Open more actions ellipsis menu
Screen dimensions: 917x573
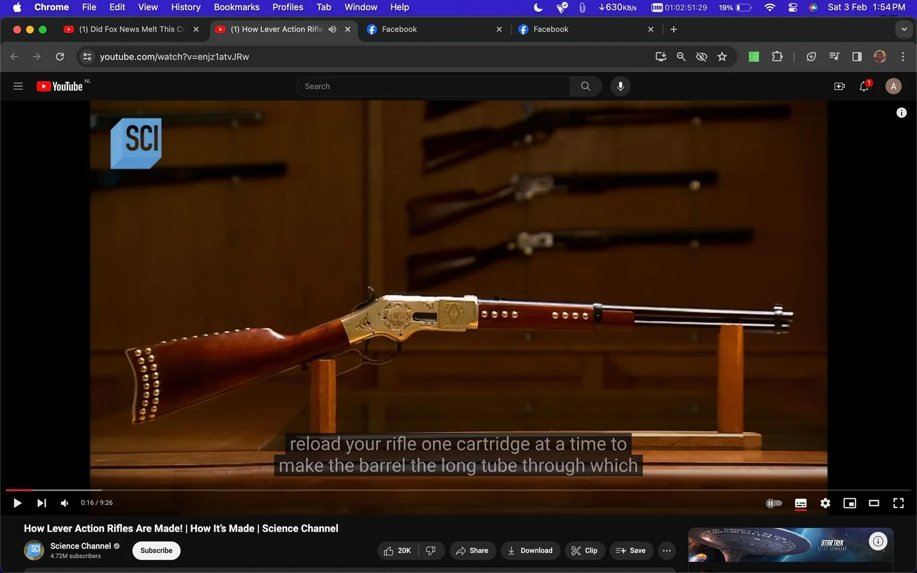click(x=667, y=550)
